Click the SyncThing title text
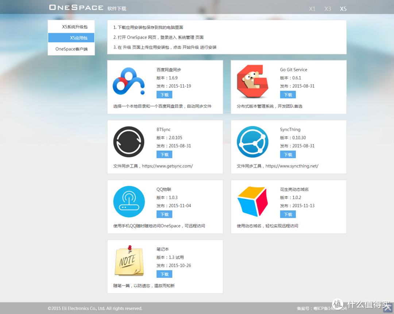 (290, 129)
